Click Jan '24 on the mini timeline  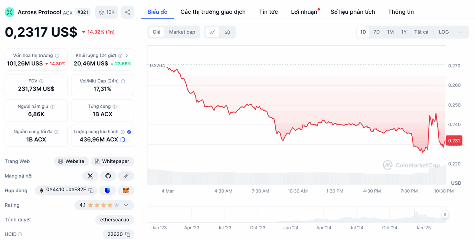point(291,228)
